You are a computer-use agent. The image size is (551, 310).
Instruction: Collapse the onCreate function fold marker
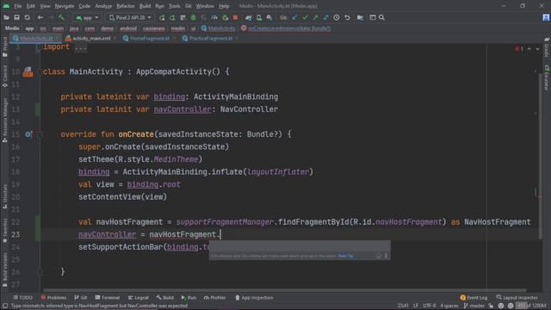[40, 134]
